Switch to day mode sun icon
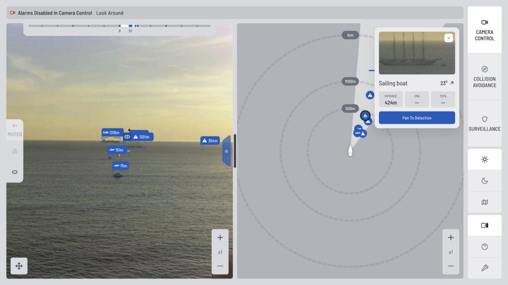Screen dimensions: 508x285 tap(484, 159)
